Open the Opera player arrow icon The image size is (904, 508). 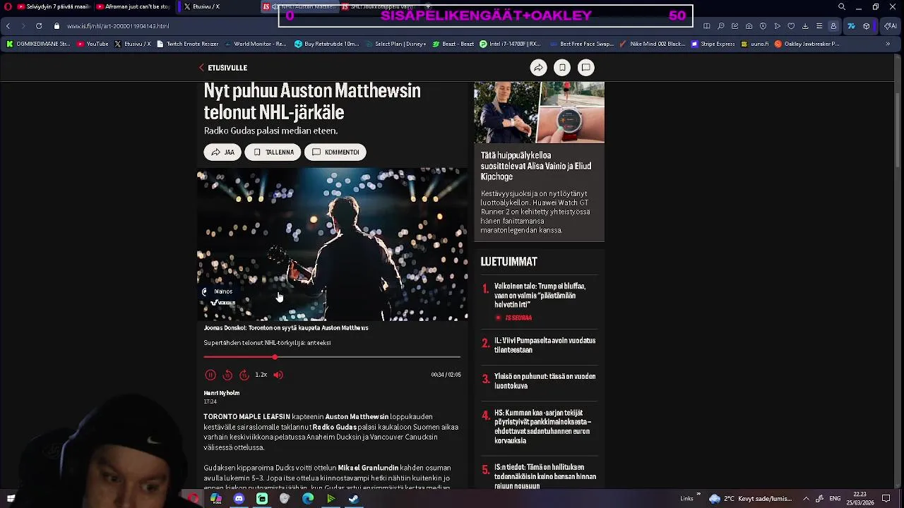(x=778, y=26)
